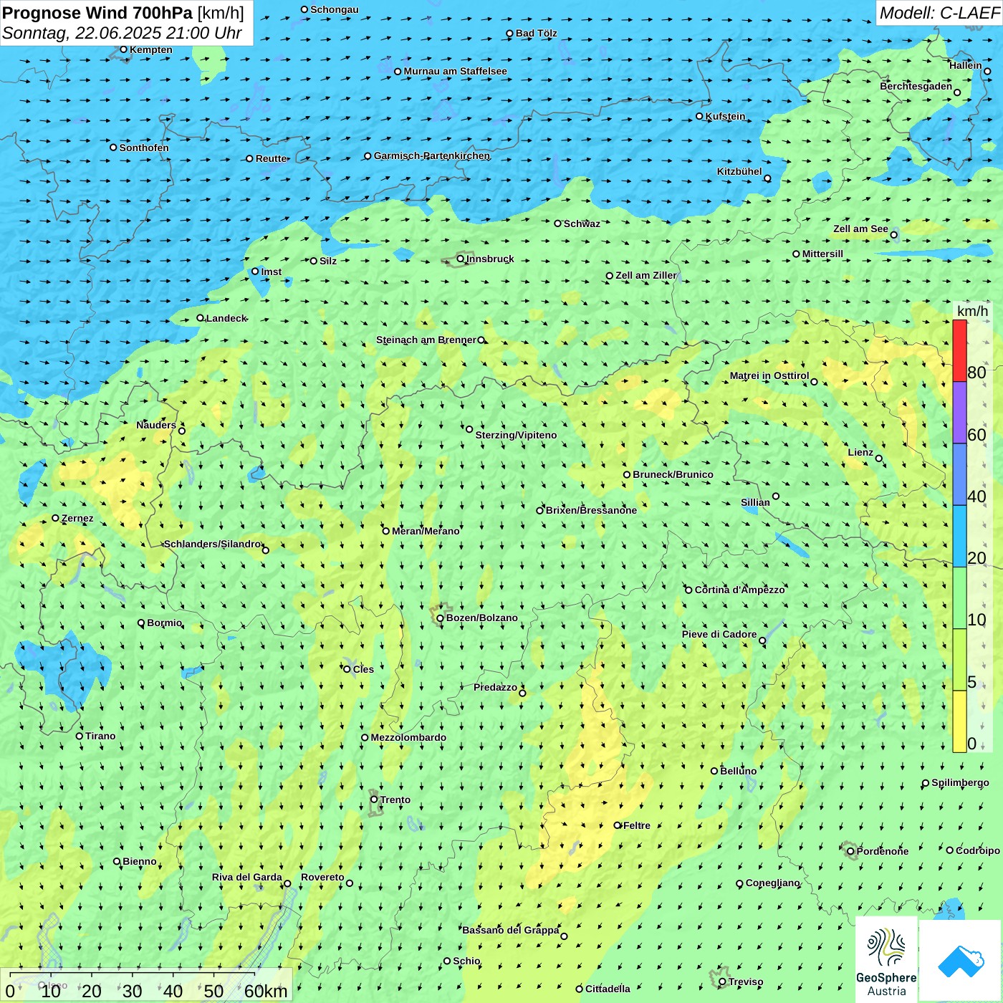Click the Imst label
This screenshot has height=1003, width=1003.
pos(271,272)
